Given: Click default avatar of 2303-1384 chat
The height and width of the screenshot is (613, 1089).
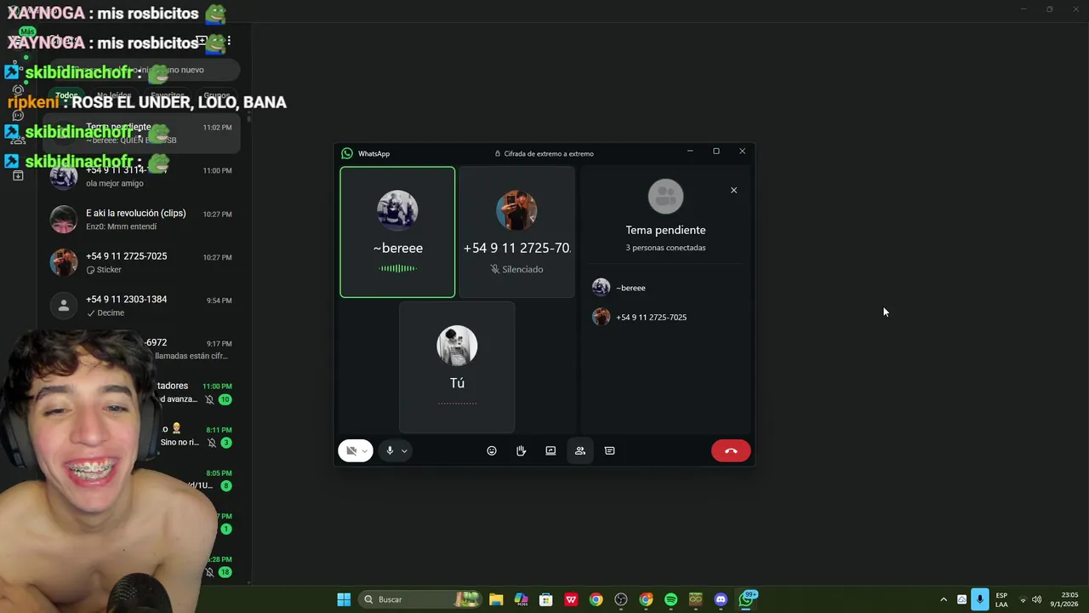Looking at the screenshot, I should 64,306.
